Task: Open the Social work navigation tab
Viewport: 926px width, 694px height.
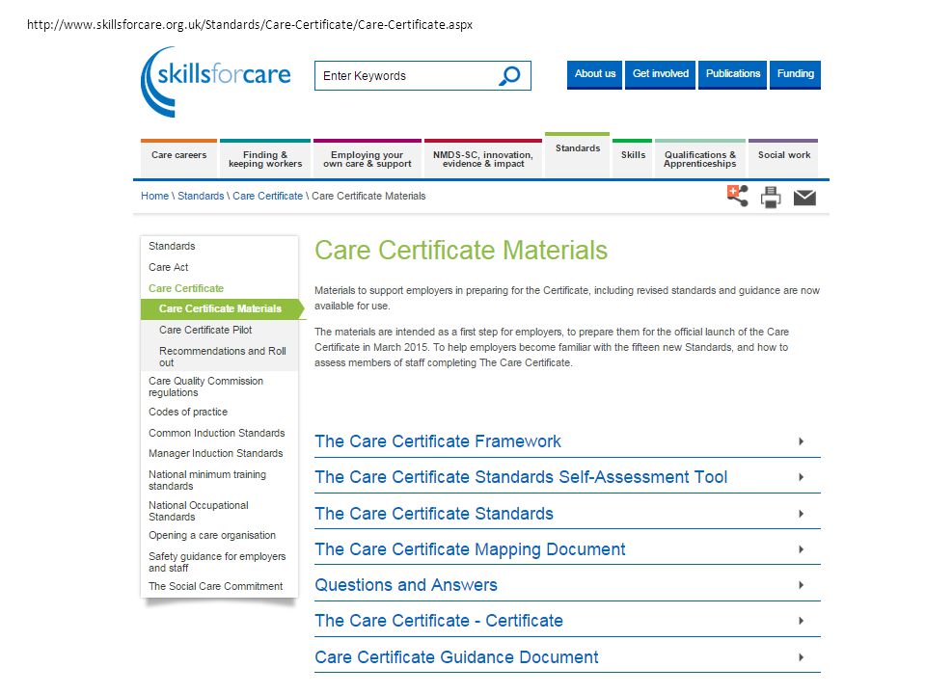Action: (x=783, y=158)
